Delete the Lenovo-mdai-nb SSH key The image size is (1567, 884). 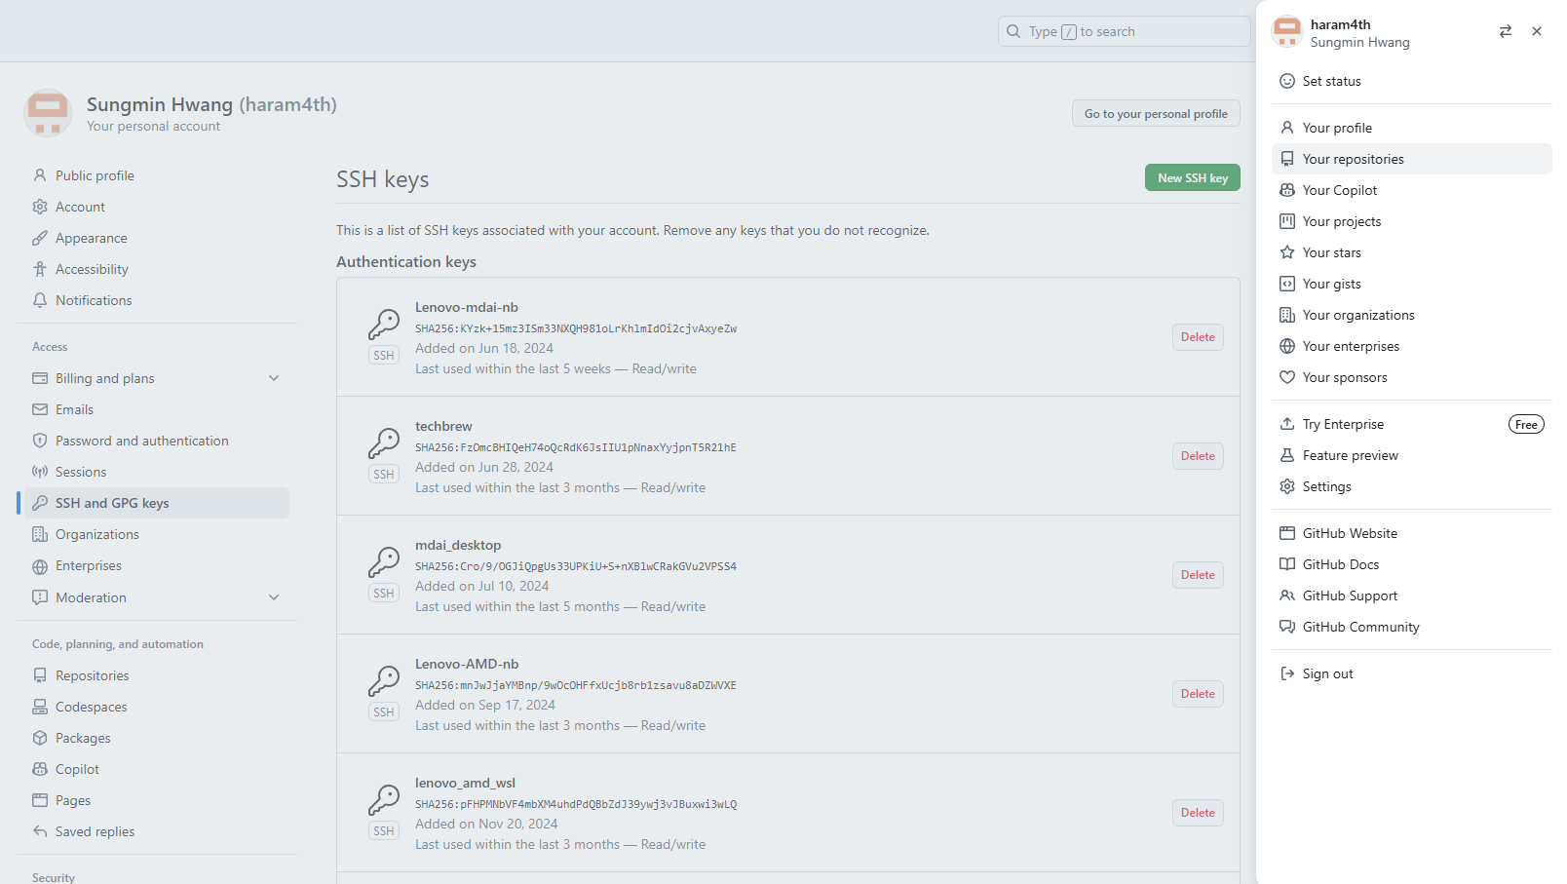1198,337
